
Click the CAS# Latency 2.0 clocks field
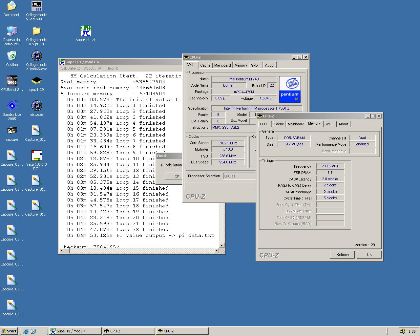tap(330, 179)
